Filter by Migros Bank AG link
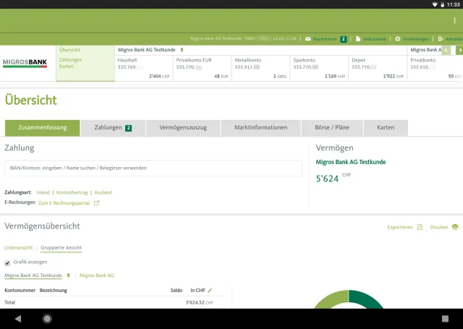463x329 pixels. pos(96,275)
